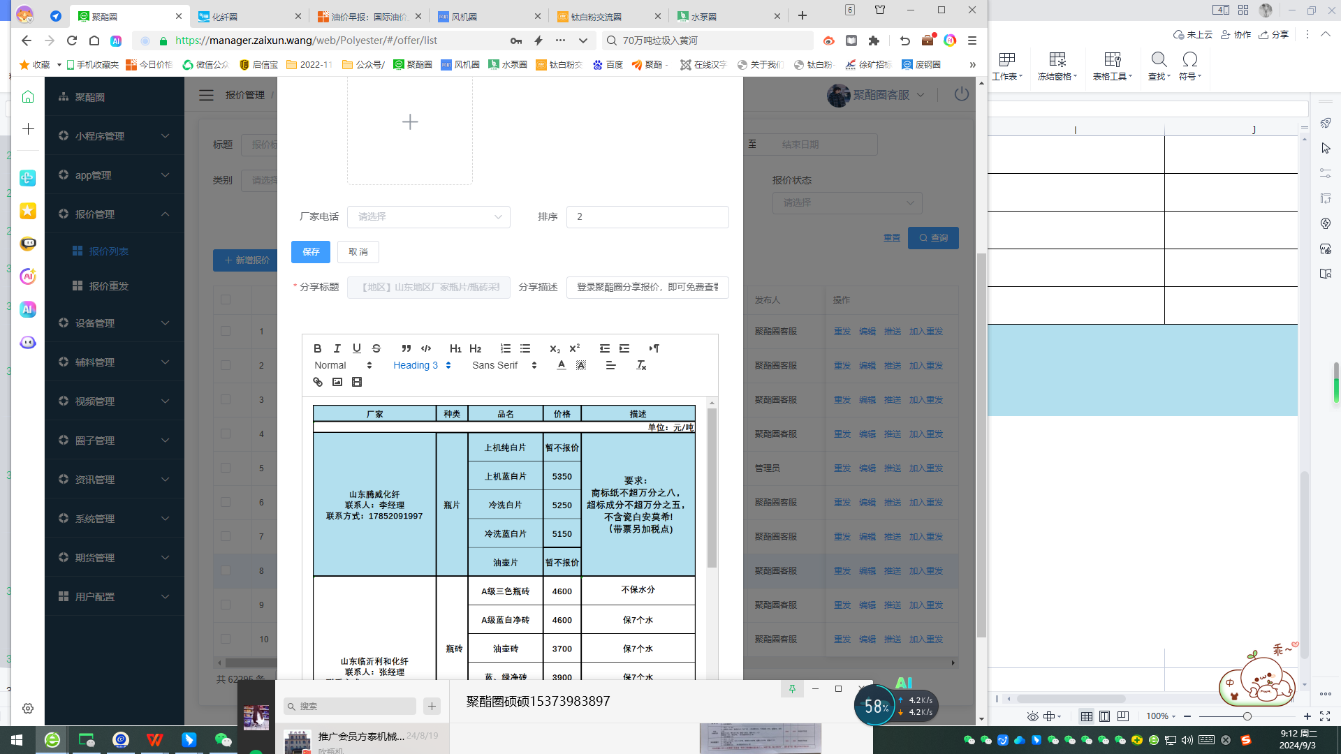Open the 厂家电话 dropdown
The height and width of the screenshot is (754, 1341).
(x=428, y=217)
